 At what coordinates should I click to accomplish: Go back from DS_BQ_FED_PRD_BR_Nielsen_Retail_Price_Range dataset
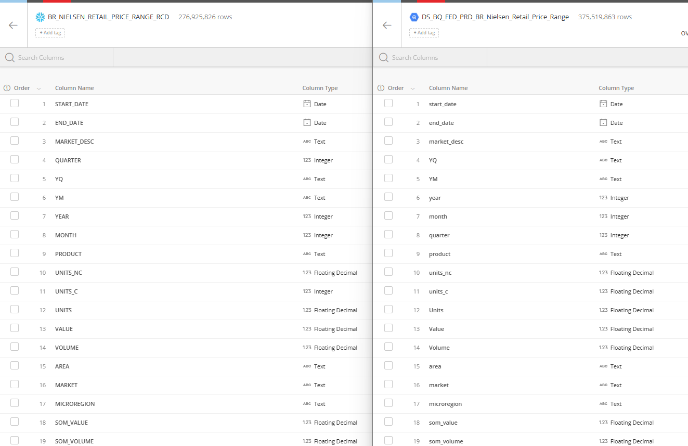point(387,25)
